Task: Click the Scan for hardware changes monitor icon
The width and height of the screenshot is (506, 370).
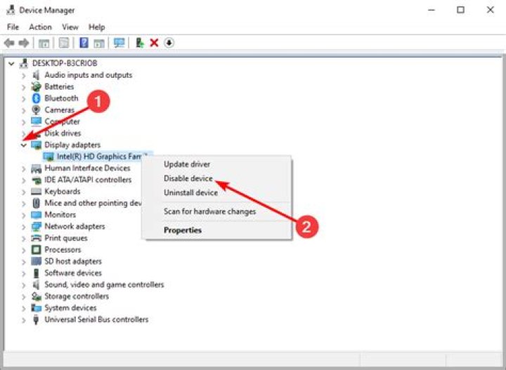Action: pyautogui.click(x=119, y=43)
